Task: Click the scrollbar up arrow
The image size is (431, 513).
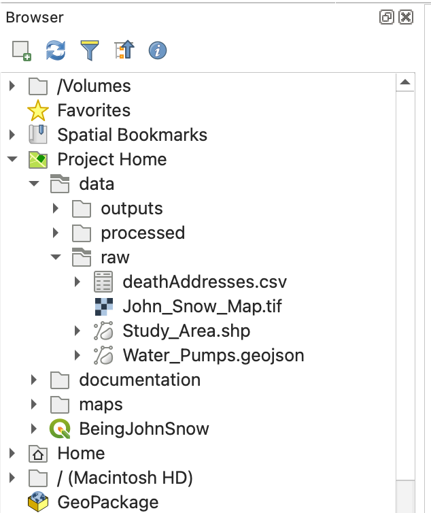Action: (405, 82)
